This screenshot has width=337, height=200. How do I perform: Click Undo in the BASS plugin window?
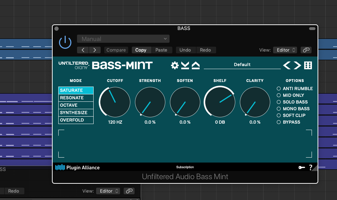pyautogui.click(x=185, y=50)
